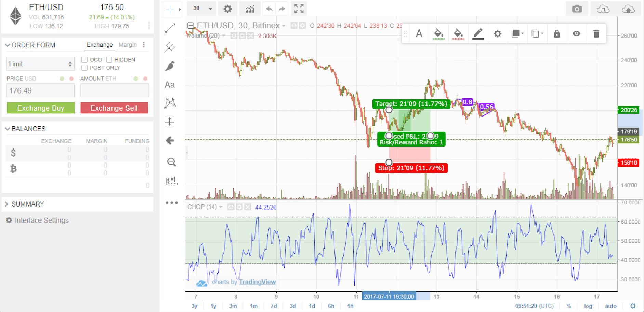This screenshot has width=644, height=312.
Task: Save chart layout to cloud
Action: [628, 9]
